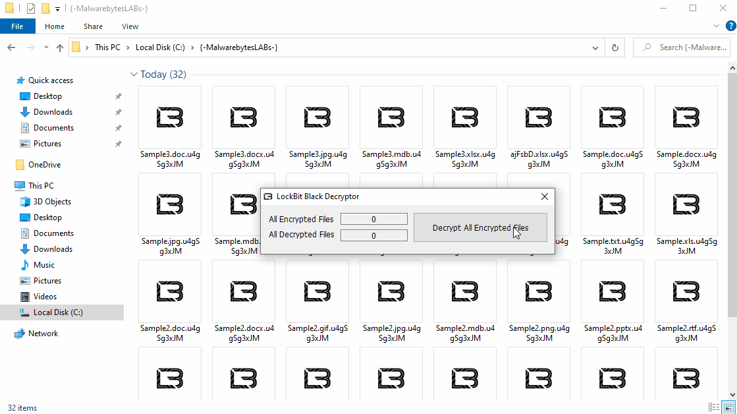Select file Sample.xls.u4gSg3xJM
This screenshot has height=414, width=737.
pos(687,214)
